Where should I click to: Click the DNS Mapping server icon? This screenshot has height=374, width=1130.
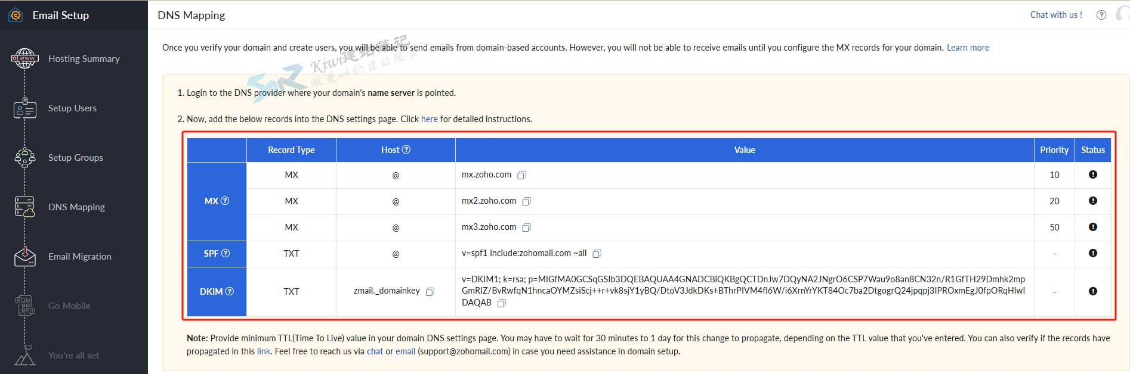click(24, 207)
